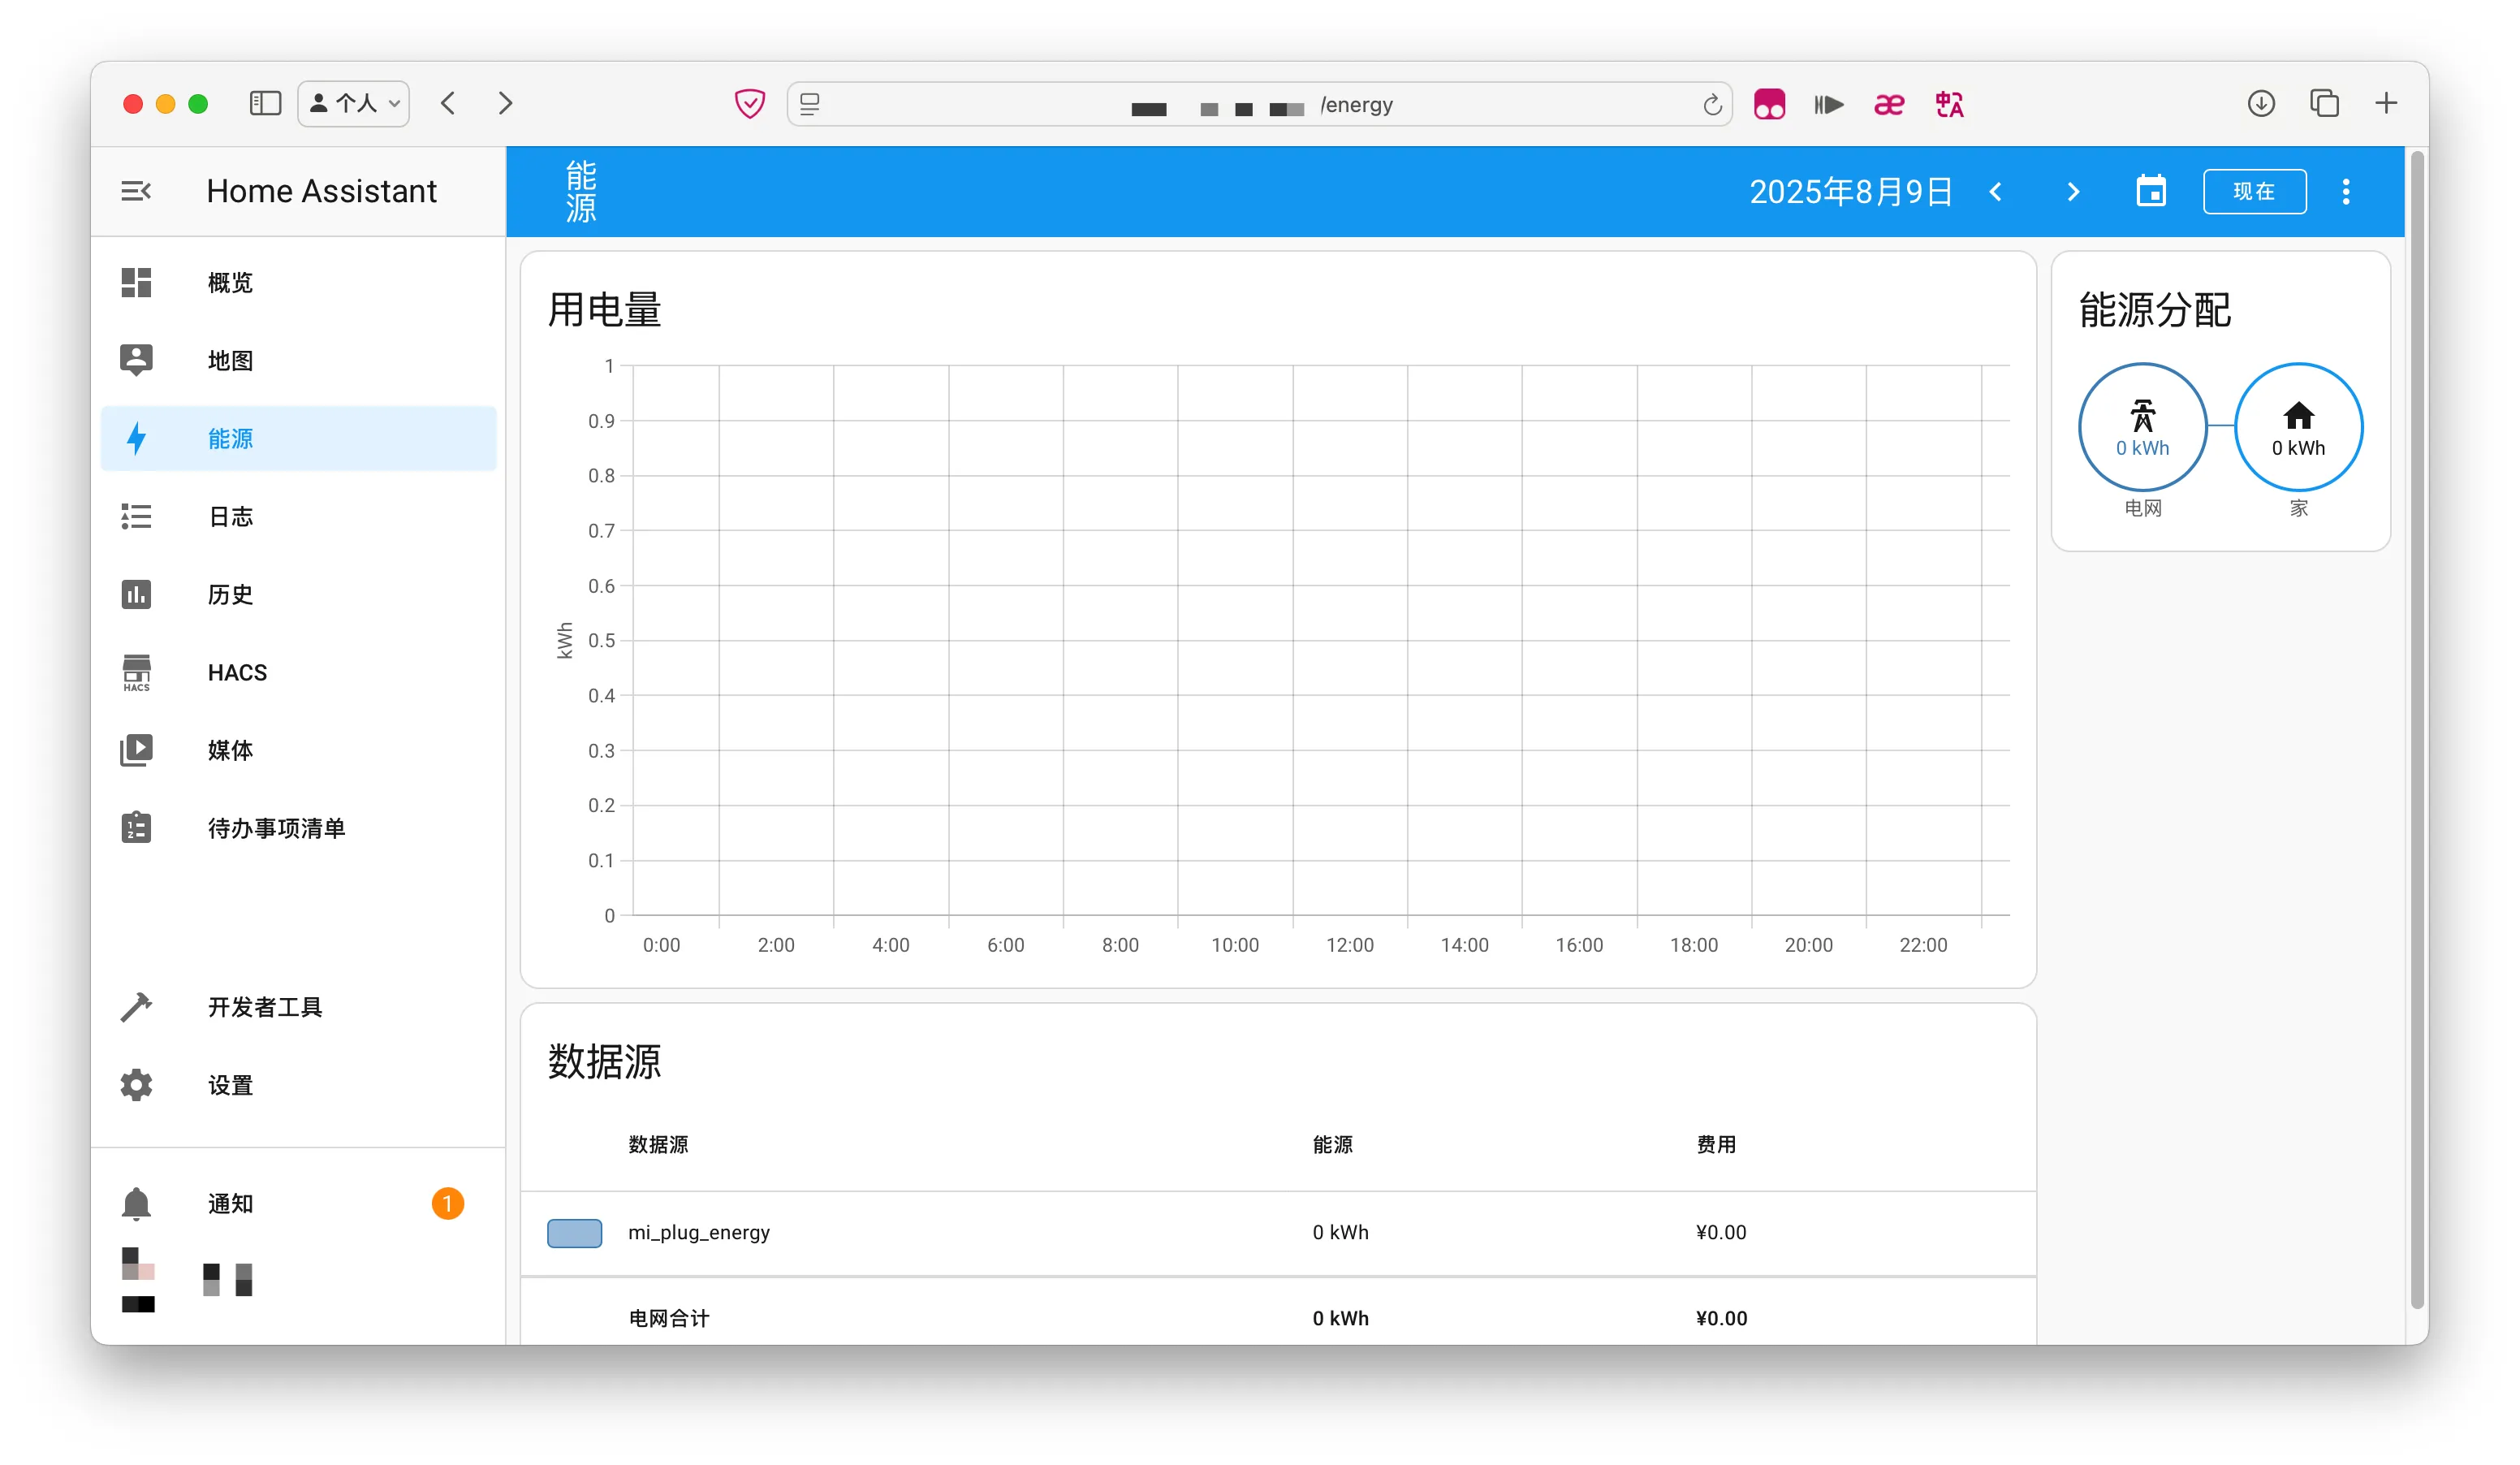Click the orange notification count badge

point(448,1204)
